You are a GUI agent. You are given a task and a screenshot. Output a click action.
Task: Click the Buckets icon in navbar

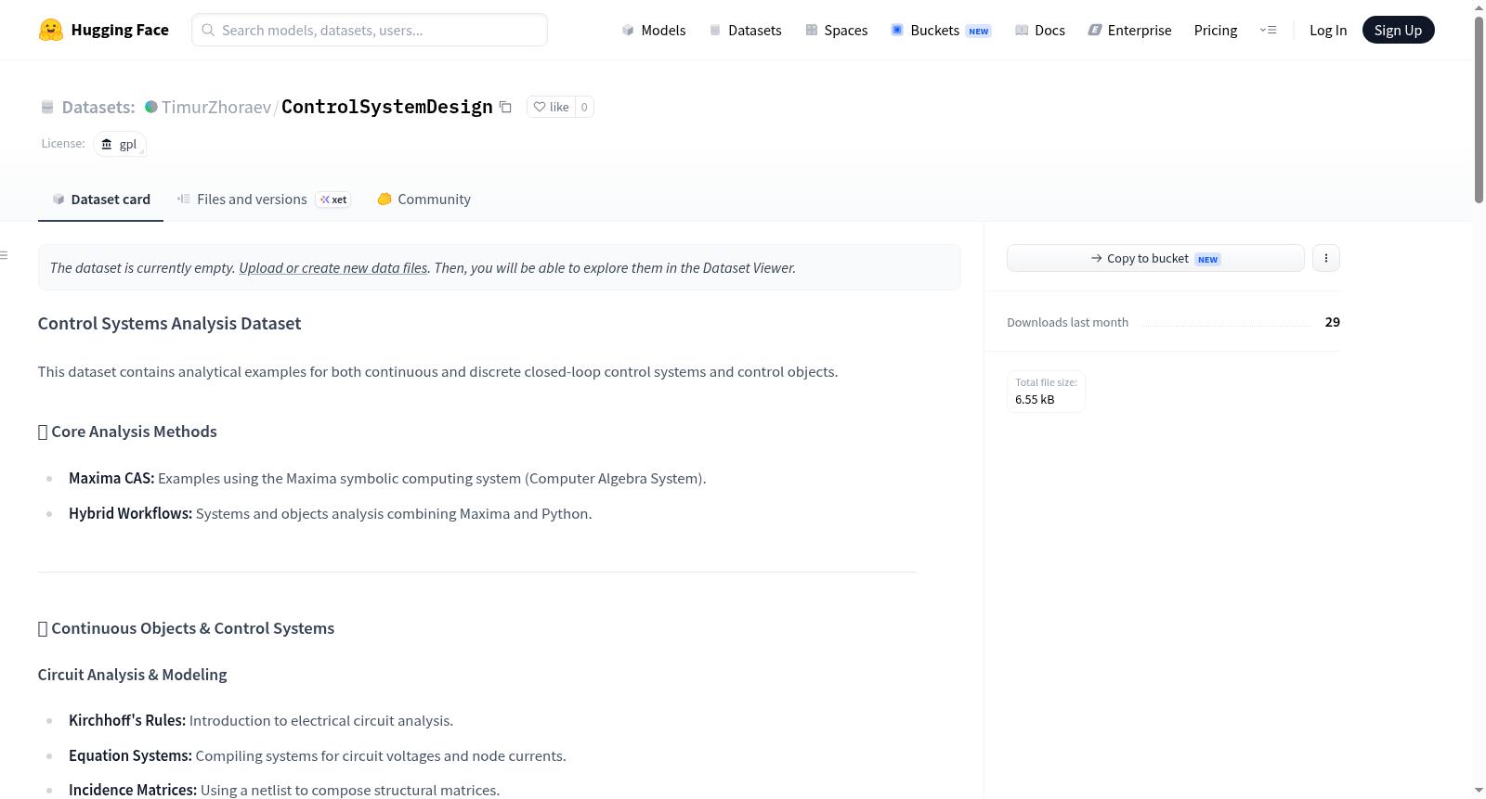point(897,30)
